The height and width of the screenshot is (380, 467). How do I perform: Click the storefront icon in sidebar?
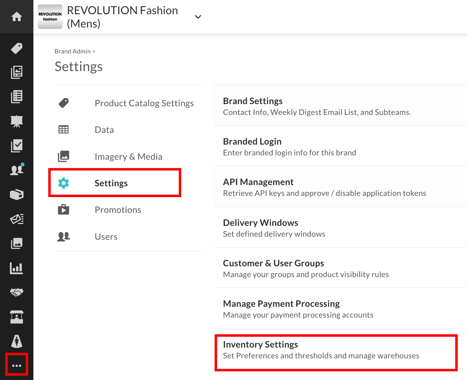[17, 317]
